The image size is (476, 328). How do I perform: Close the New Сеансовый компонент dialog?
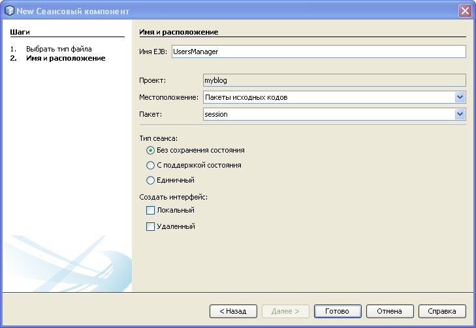pyautogui.click(x=465, y=11)
